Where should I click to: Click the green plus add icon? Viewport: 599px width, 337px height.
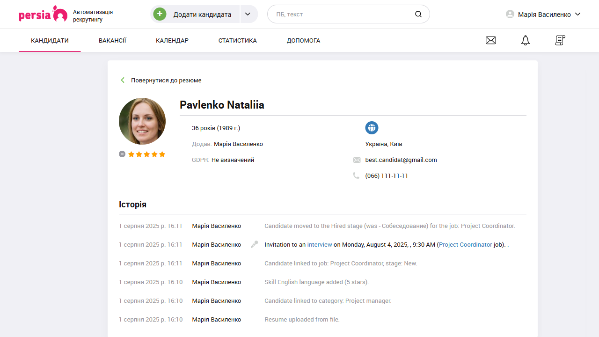pos(160,15)
